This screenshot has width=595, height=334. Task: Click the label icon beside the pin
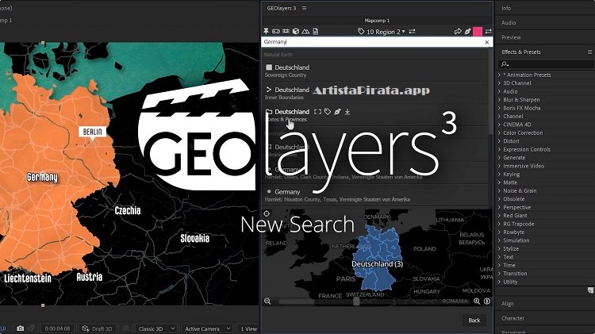tap(276, 31)
